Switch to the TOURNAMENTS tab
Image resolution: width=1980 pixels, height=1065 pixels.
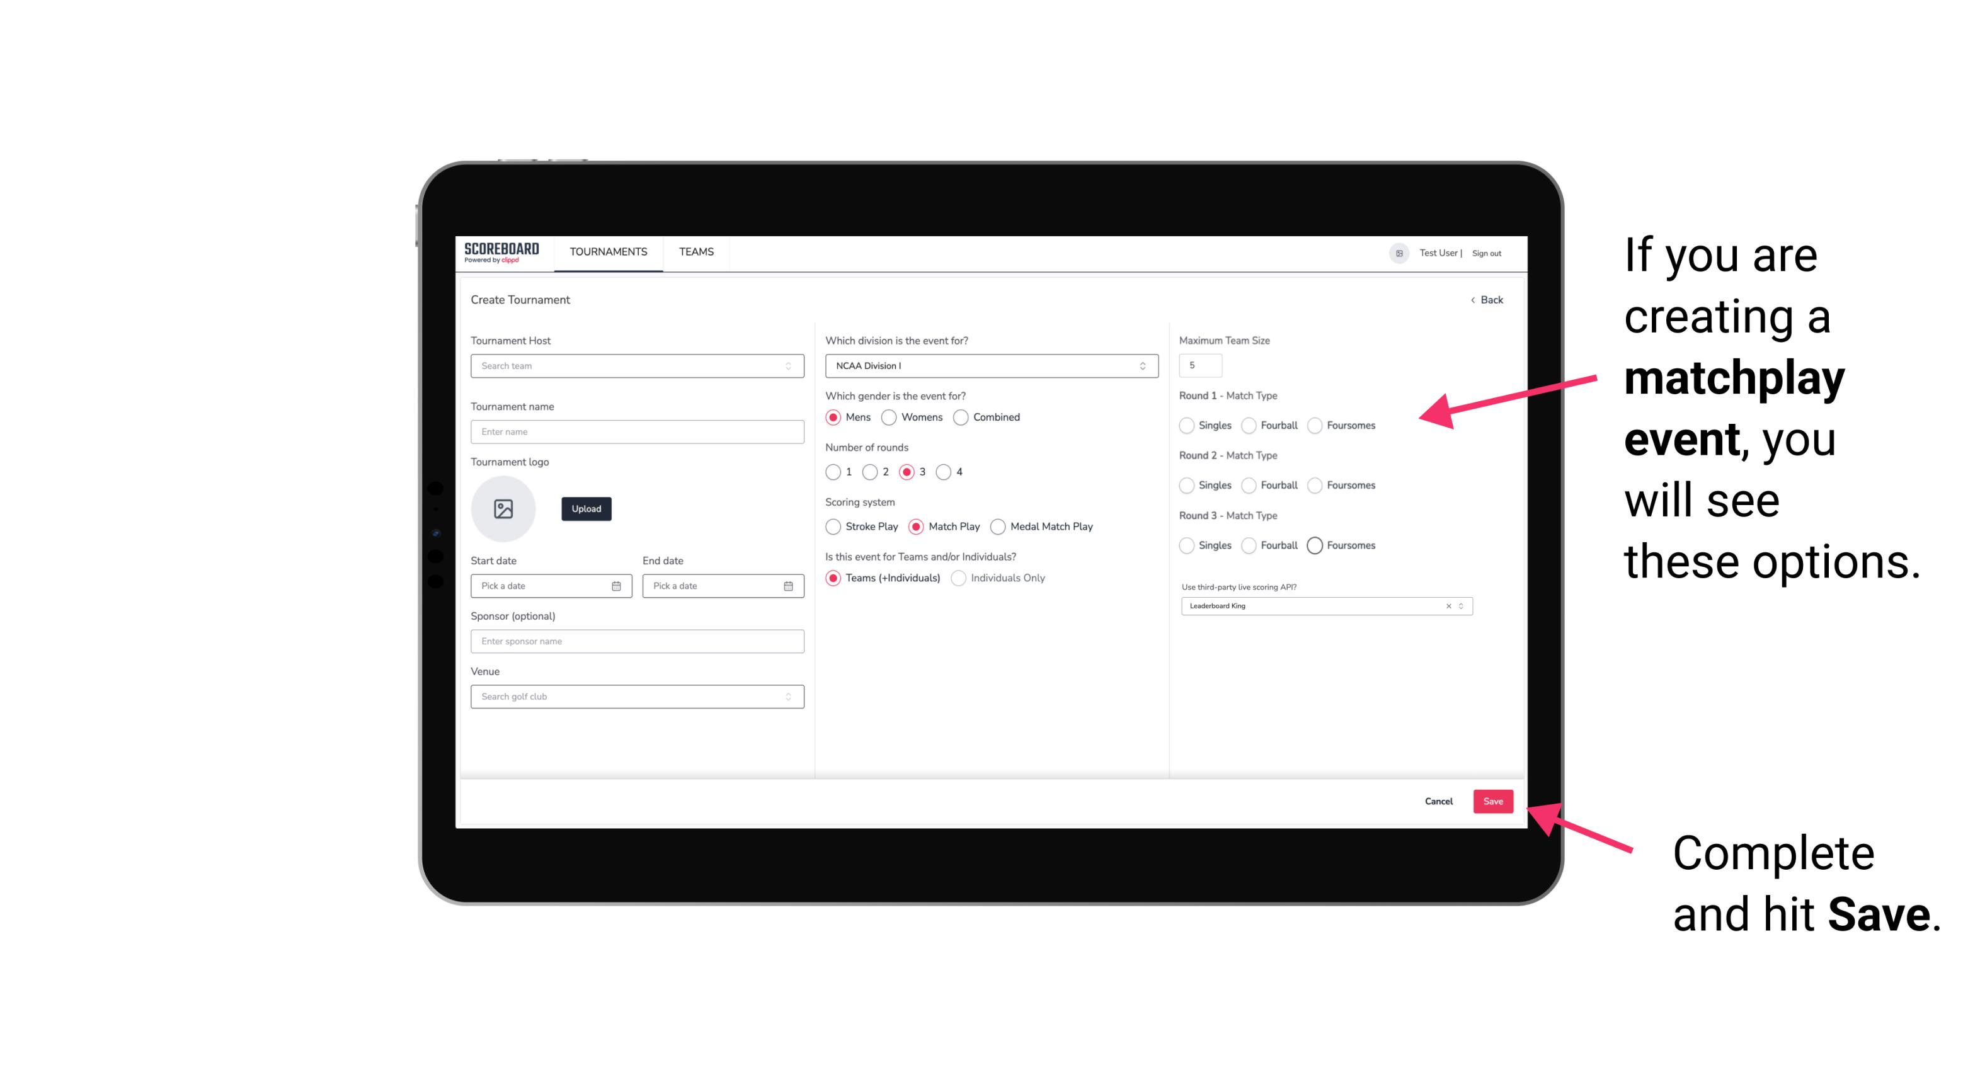click(x=609, y=252)
